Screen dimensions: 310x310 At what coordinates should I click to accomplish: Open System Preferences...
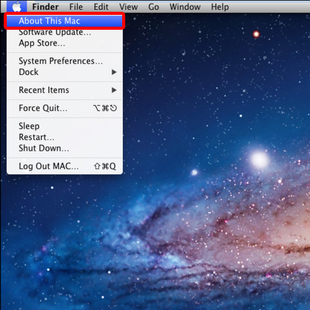click(64, 61)
